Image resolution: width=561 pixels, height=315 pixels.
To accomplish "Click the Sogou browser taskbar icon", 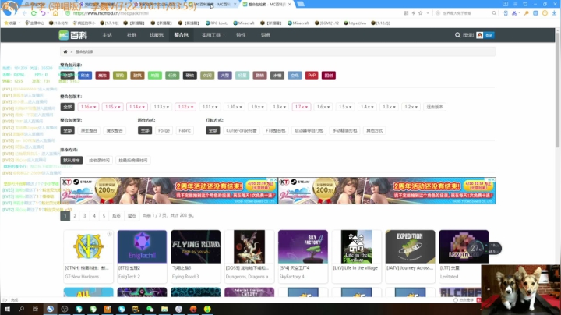I will tap(50, 309).
